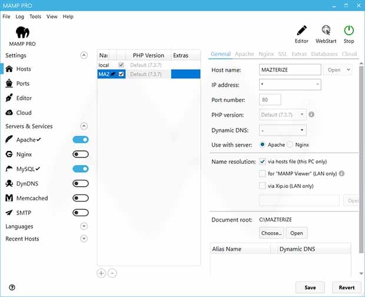
Task: Open Cloud settings in the sidebar
Action: [24, 113]
